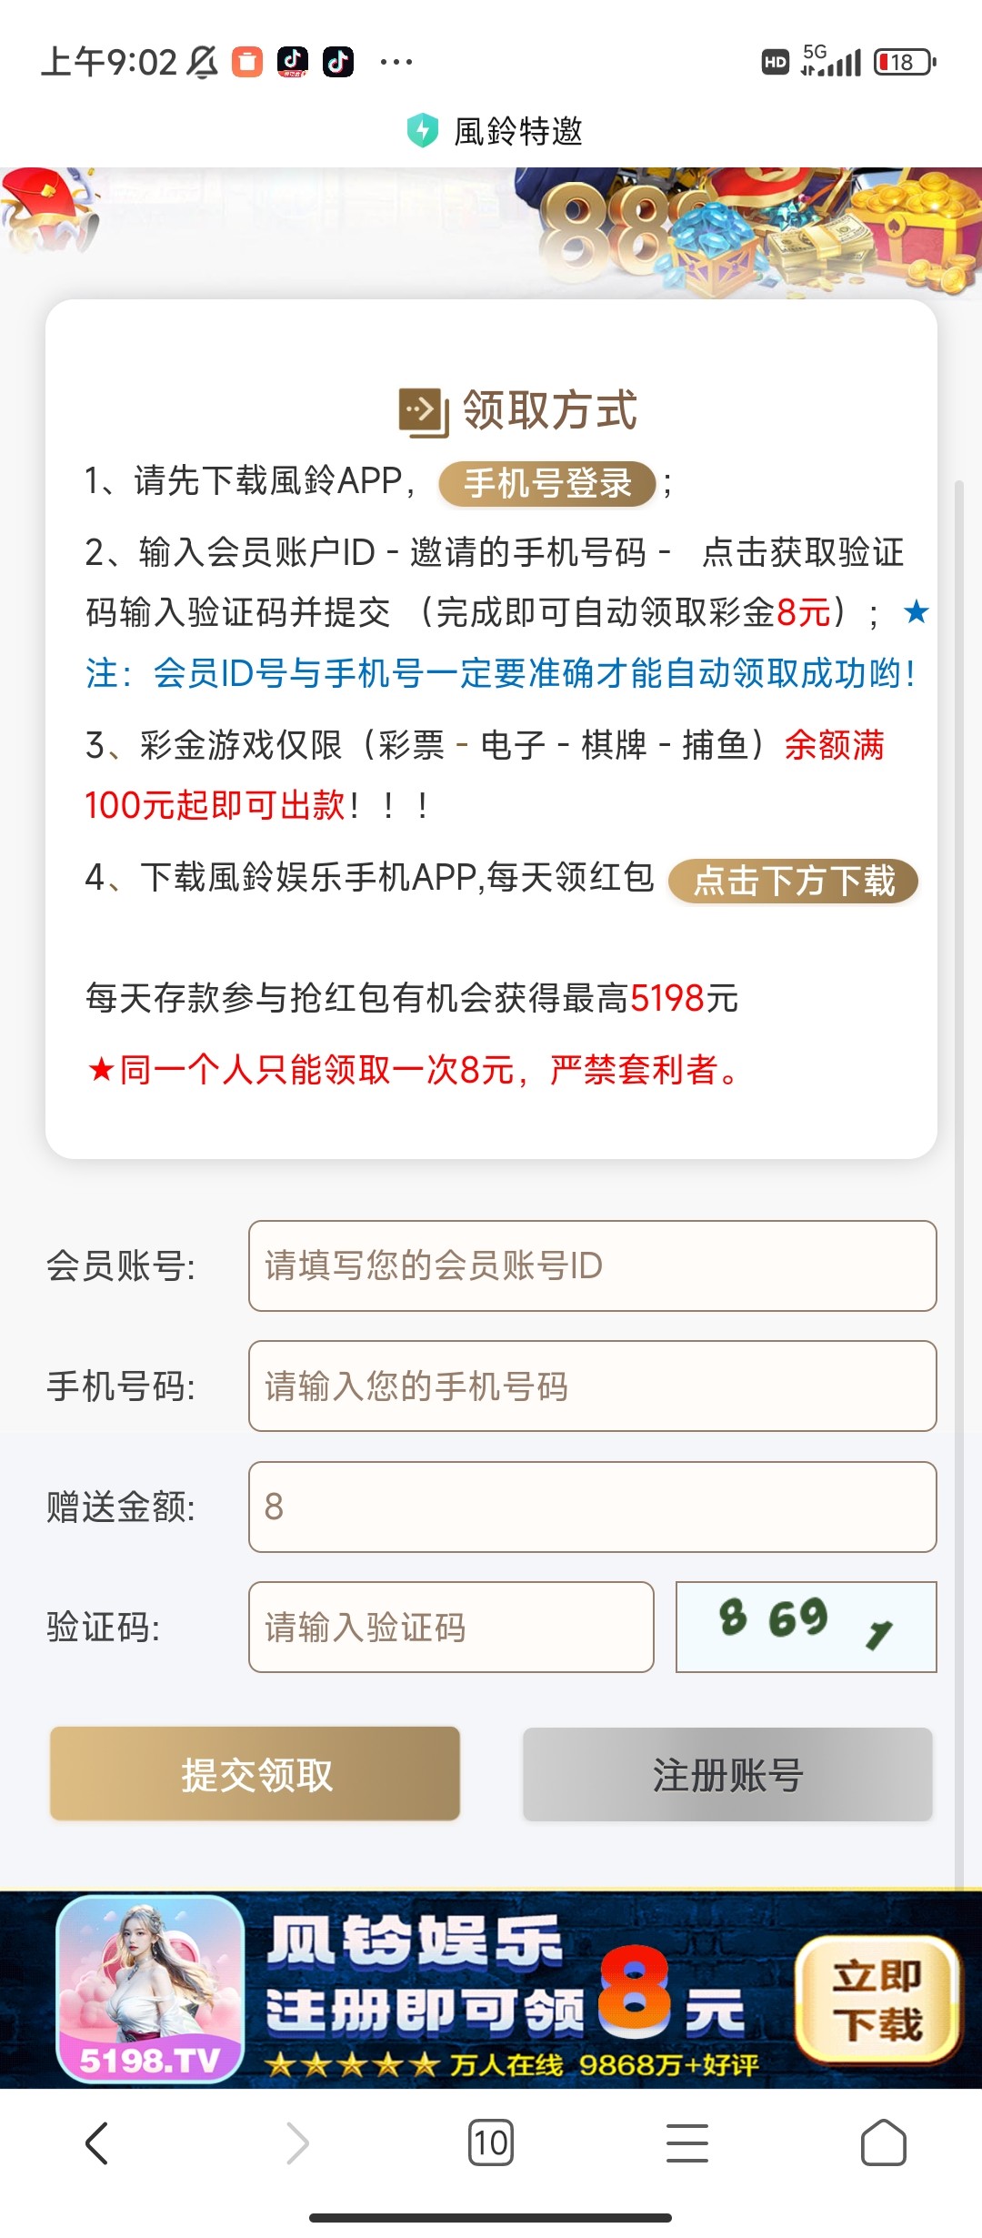982x2238 pixels.
Task: Focus the 验证码 captcha input field
Action: click(451, 1627)
